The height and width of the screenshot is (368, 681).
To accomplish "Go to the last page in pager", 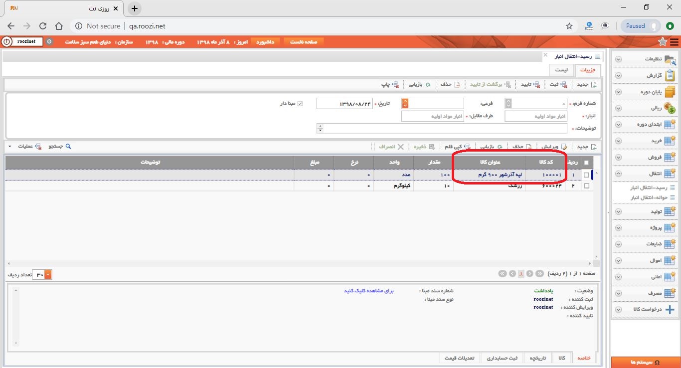I will click(503, 274).
